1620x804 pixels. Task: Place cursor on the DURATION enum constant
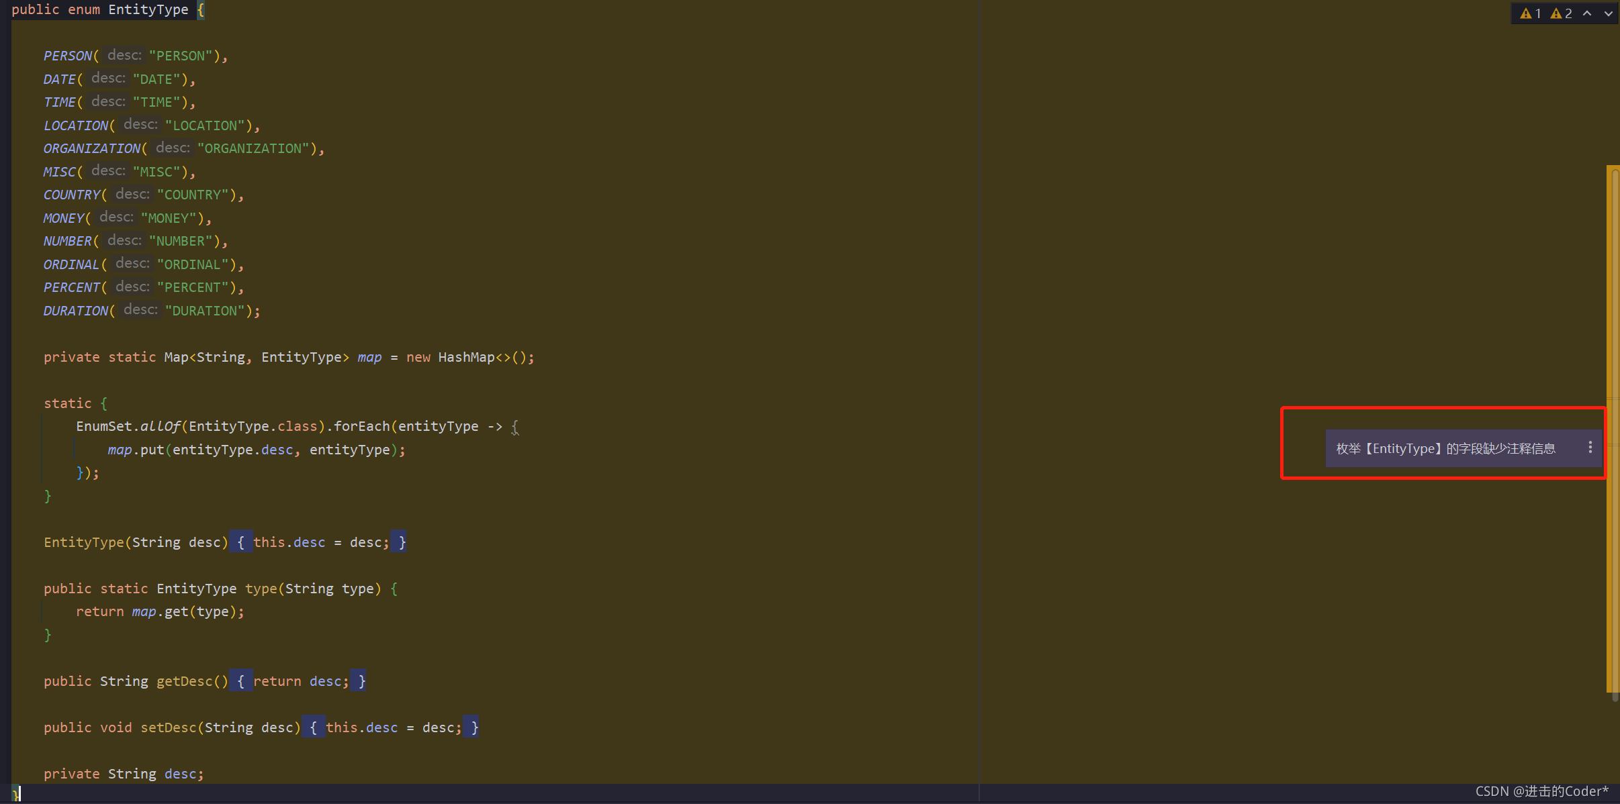[x=75, y=311]
